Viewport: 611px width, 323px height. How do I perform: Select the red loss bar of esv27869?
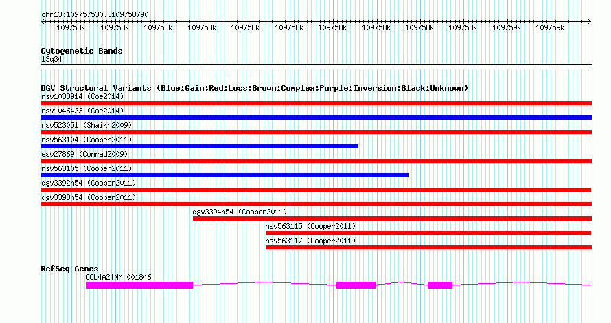tap(316, 161)
